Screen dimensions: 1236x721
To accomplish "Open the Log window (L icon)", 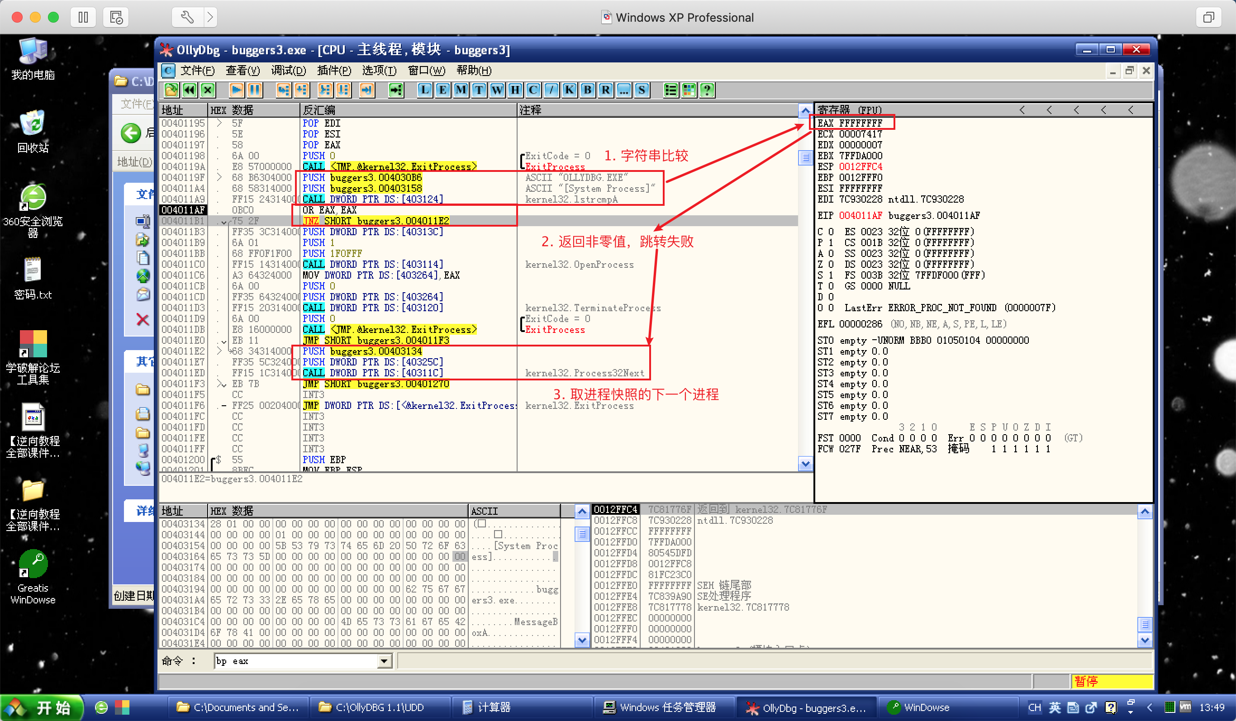I will (x=424, y=90).
